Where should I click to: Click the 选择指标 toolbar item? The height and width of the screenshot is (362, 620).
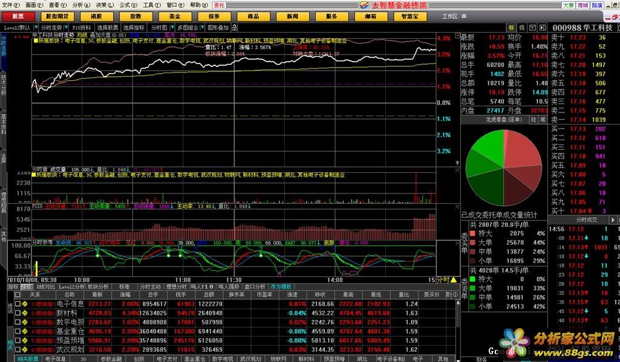(x=134, y=27)
